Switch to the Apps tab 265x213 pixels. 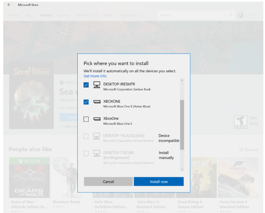click(29, 15)
